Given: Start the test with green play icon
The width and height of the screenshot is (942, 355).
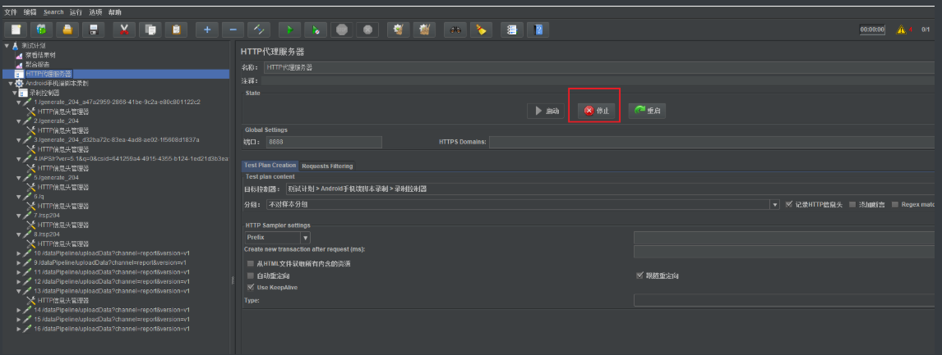Looking at the screenshot, I should (289, 30).
